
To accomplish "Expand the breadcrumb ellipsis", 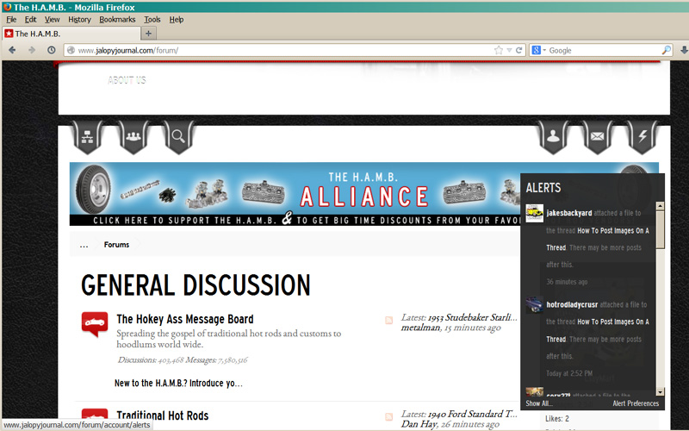I will (84, 245).
